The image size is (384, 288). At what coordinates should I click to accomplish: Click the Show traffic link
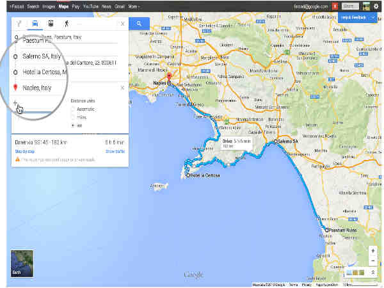tap(115, 151)
